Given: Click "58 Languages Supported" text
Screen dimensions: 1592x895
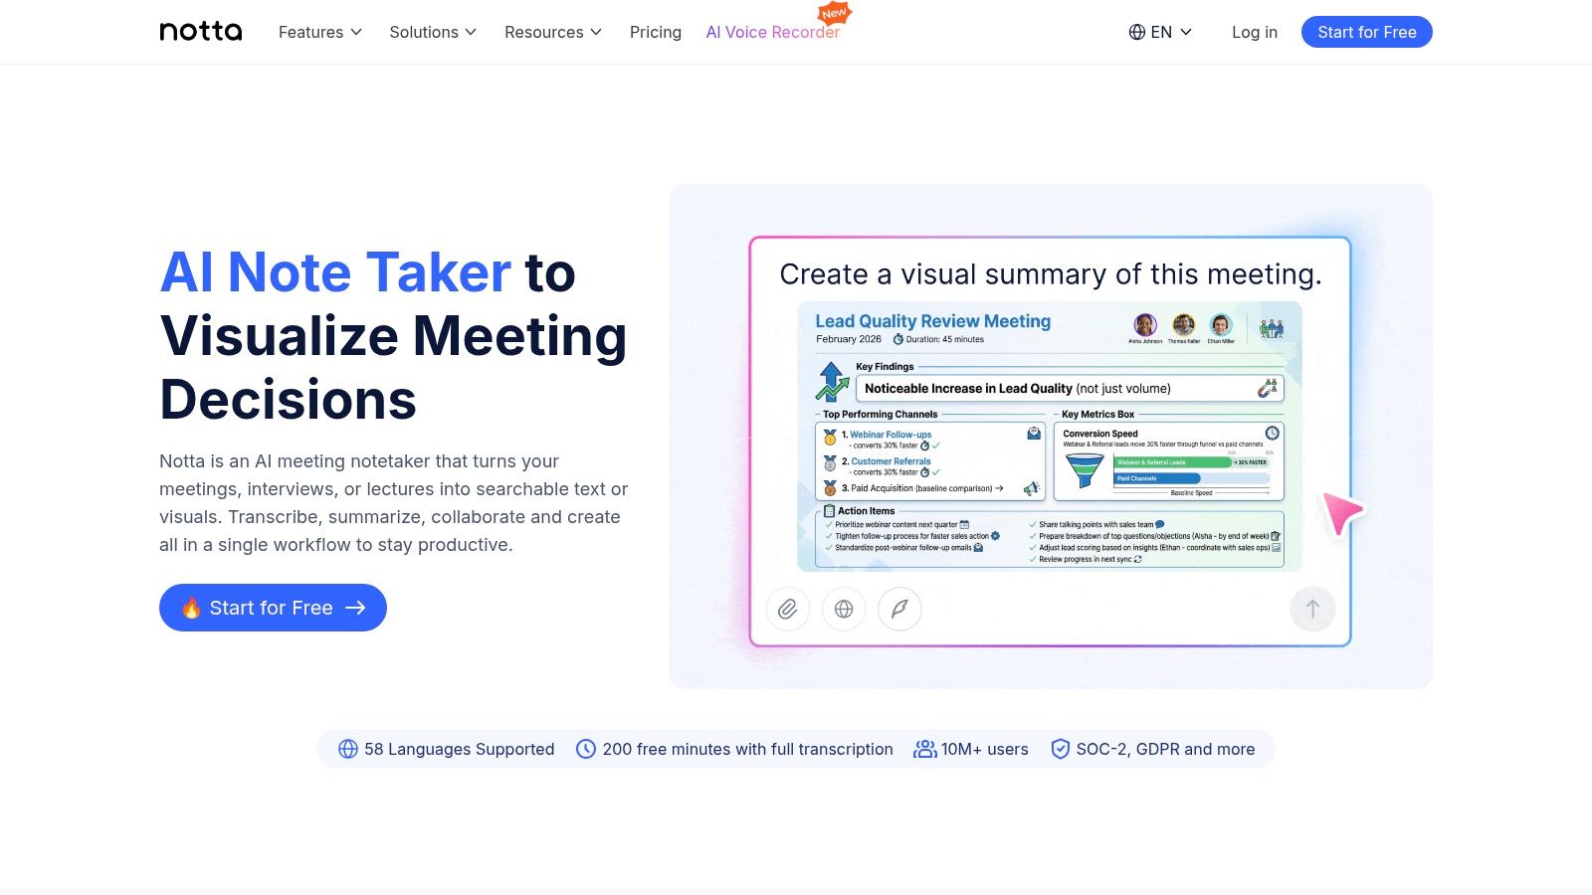Looking at the screenshot, I should tap(460, 749).
